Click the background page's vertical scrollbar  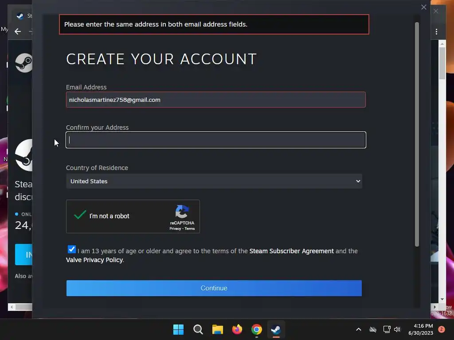click(442, 63)
